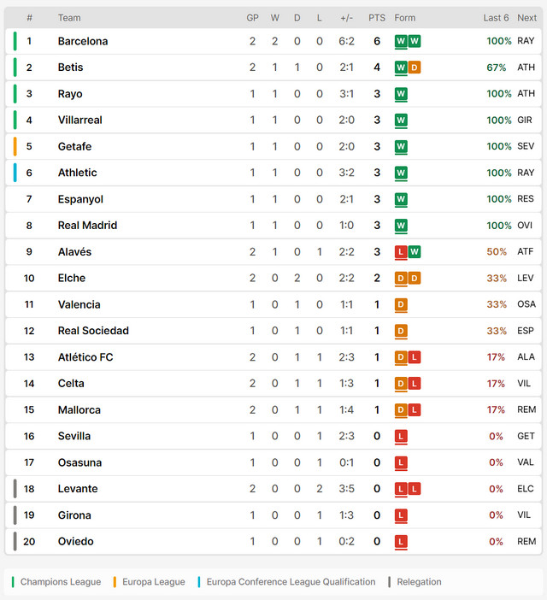Sort table by GP column header
Image resolution: width=547 pixels, height=600 pixels.
pos(252,18)
